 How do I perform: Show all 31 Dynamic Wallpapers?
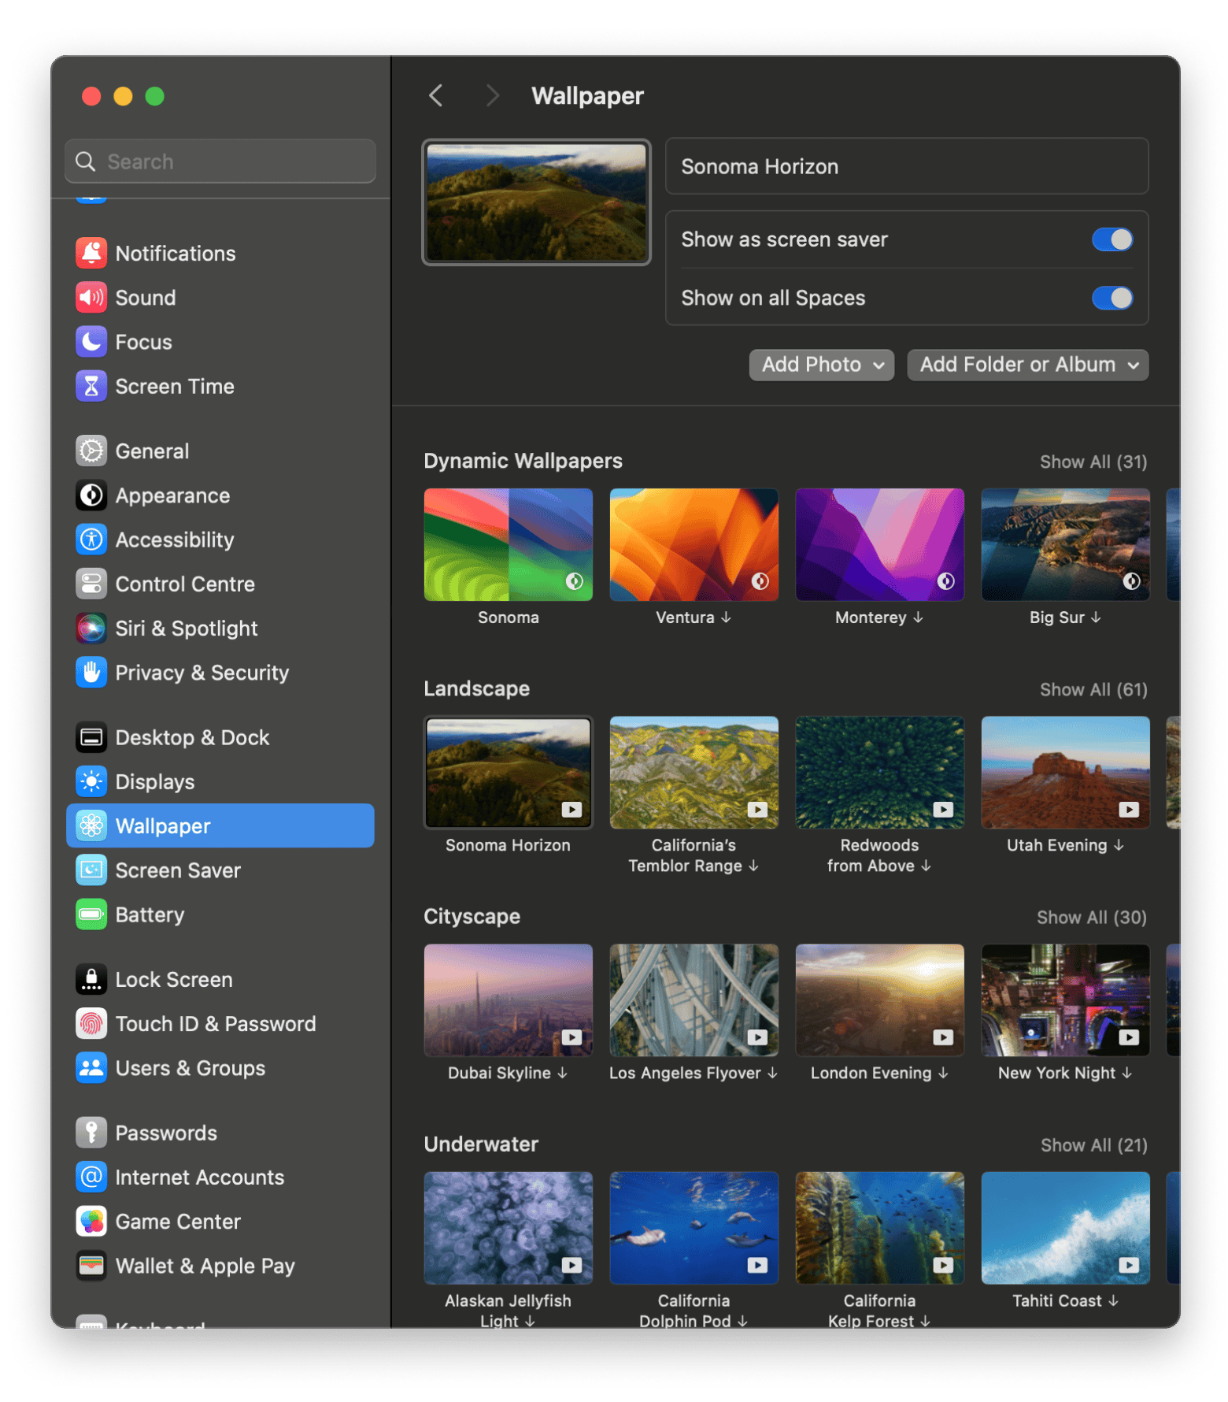click(1093, 462)
